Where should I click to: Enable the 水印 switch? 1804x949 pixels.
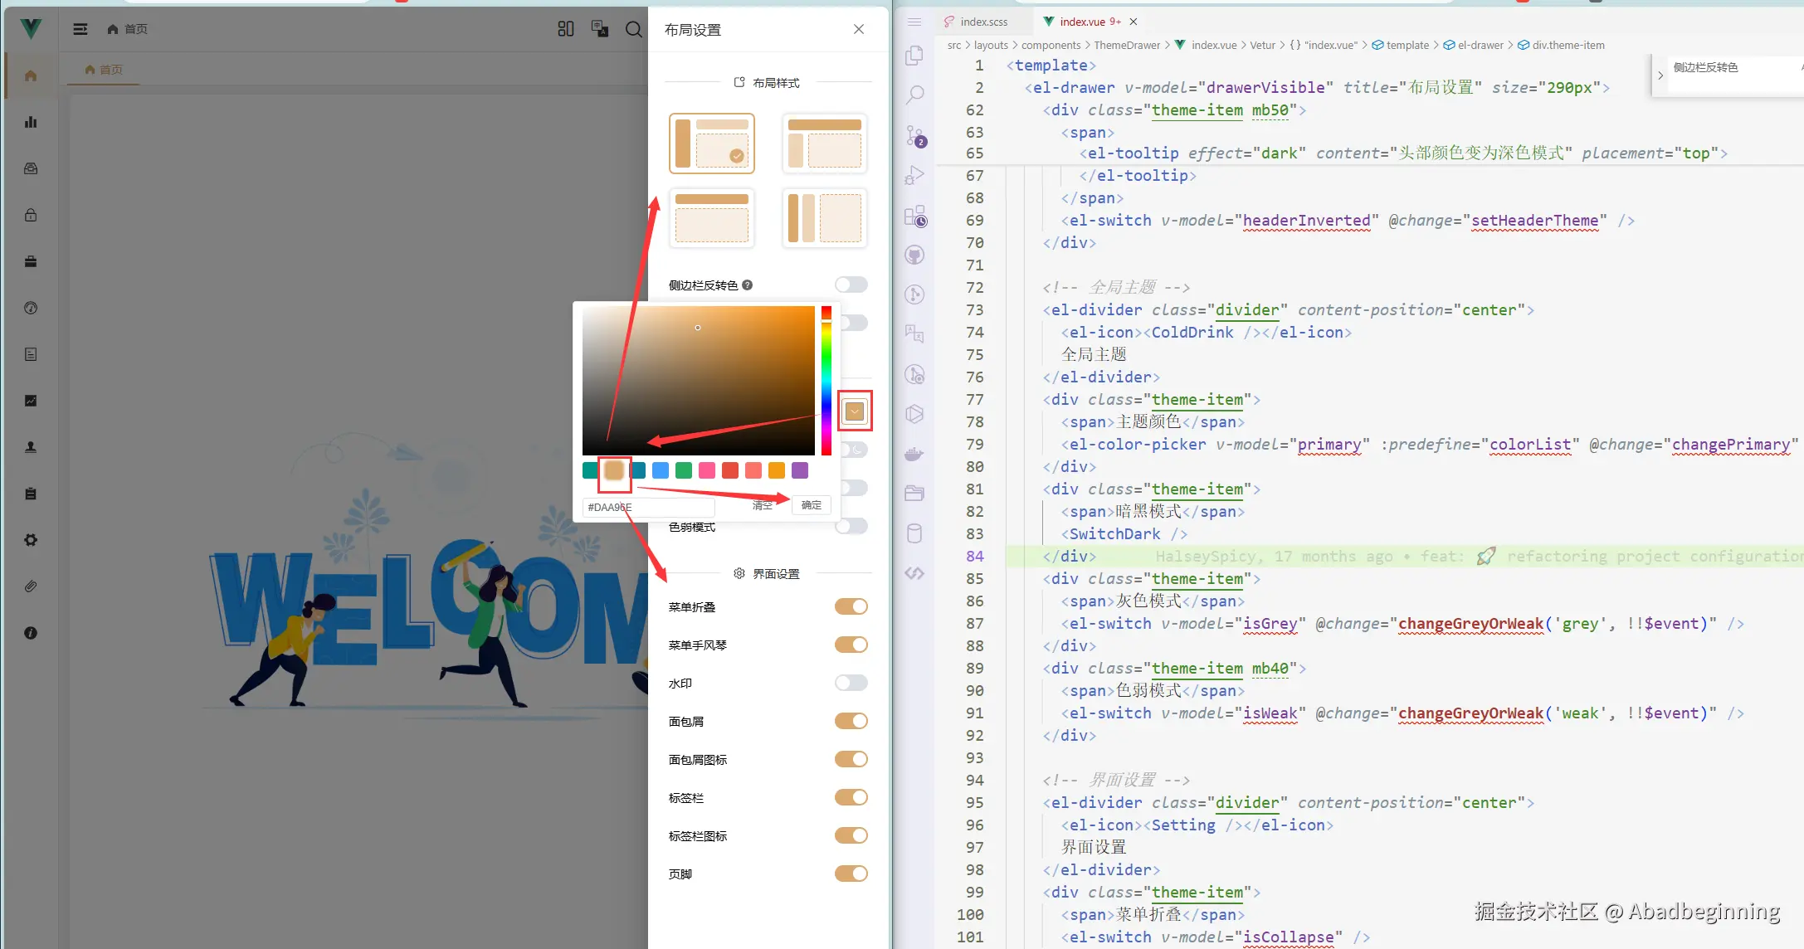851,683
